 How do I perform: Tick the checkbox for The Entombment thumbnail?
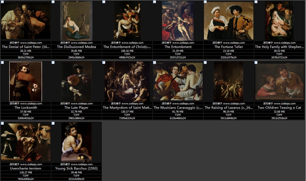pos(155,2)
